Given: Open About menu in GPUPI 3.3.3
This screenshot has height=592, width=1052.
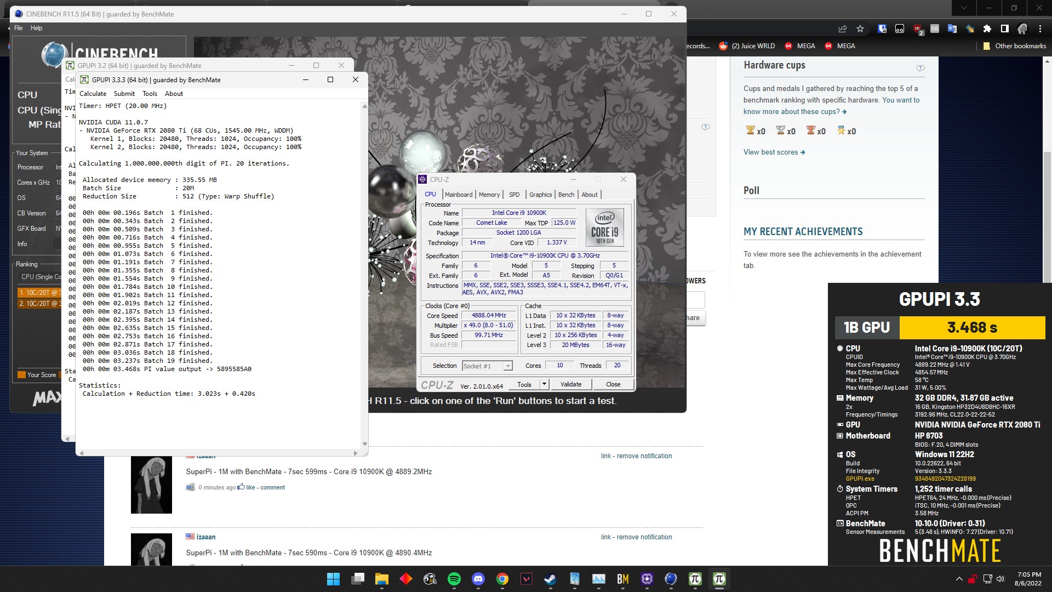Looking at the screenshot, I should tap(174, 94).
